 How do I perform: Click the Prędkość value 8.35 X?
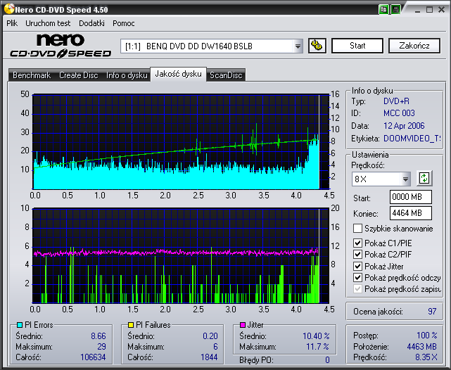pos(426,357)
